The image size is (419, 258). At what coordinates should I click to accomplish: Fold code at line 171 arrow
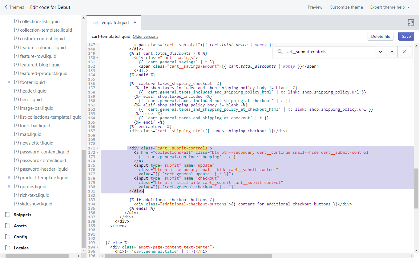98,148
